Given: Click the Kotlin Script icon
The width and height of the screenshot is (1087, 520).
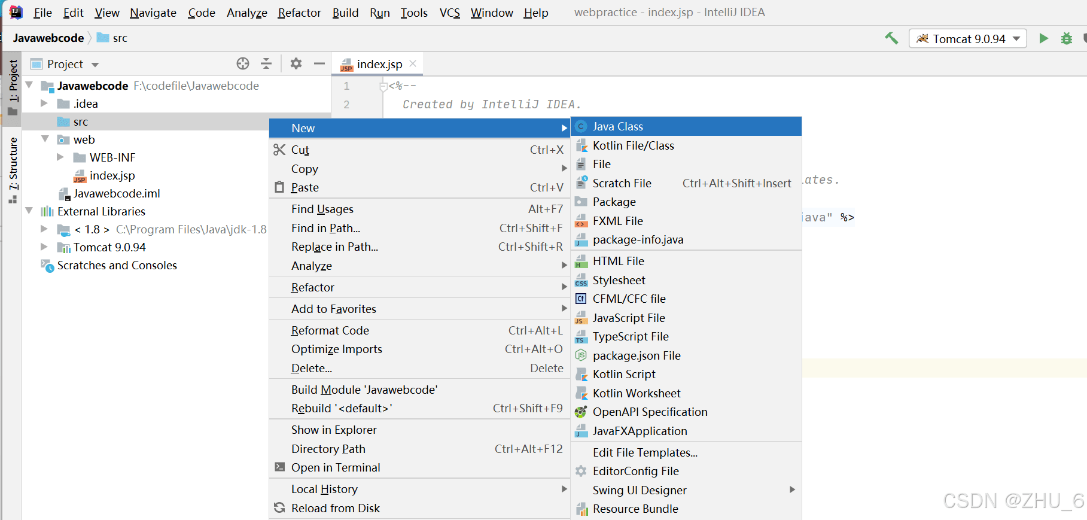Looking at the screenshot, I should 581,374.
